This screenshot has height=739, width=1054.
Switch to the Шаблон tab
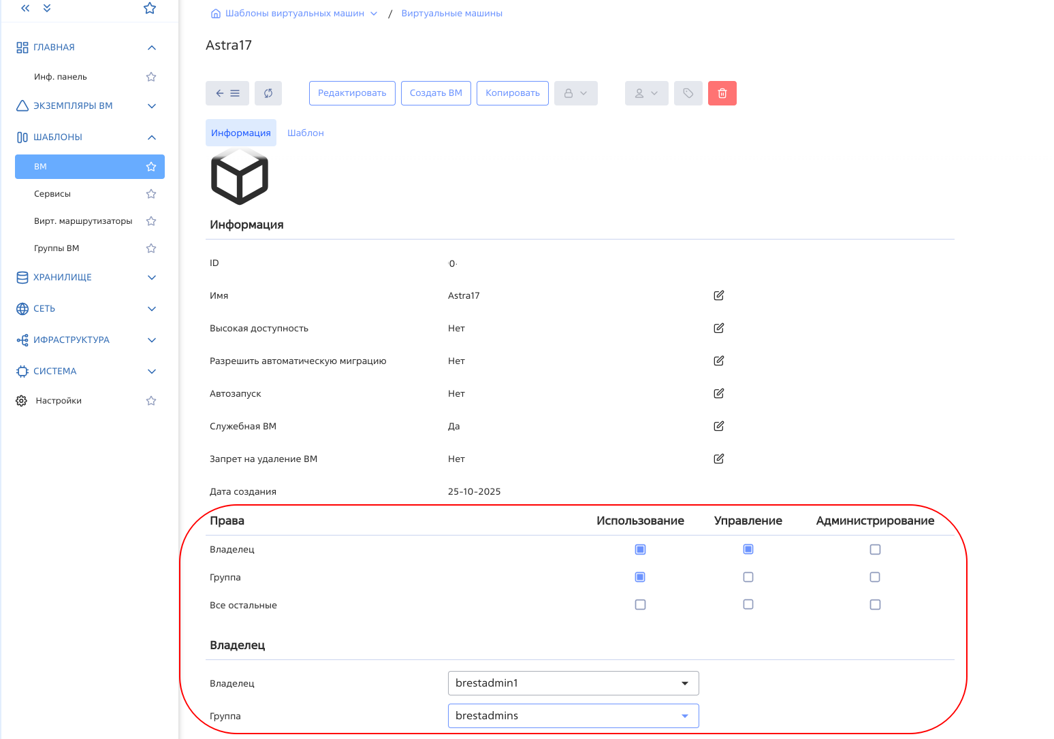[305, 133]
